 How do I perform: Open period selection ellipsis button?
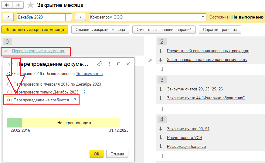click(x=69, y=17)
